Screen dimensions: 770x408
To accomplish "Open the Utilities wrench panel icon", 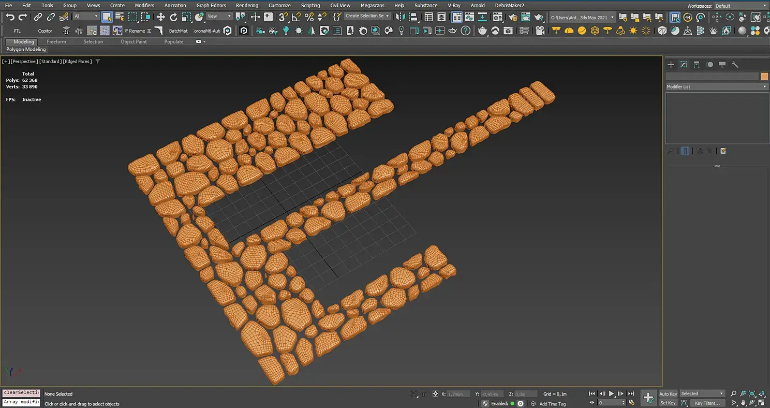I will (735, 65).
